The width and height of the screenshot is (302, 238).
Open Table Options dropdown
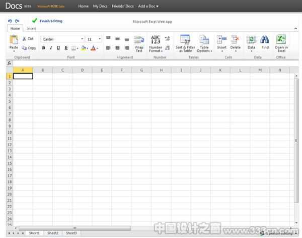coord(204,44)
